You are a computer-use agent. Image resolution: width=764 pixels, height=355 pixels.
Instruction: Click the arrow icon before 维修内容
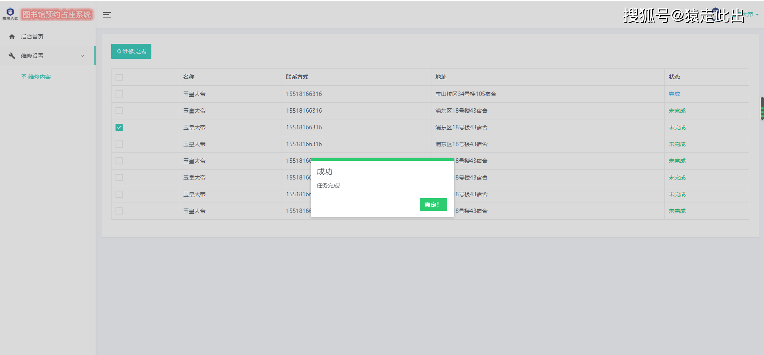tap(24, 77)
